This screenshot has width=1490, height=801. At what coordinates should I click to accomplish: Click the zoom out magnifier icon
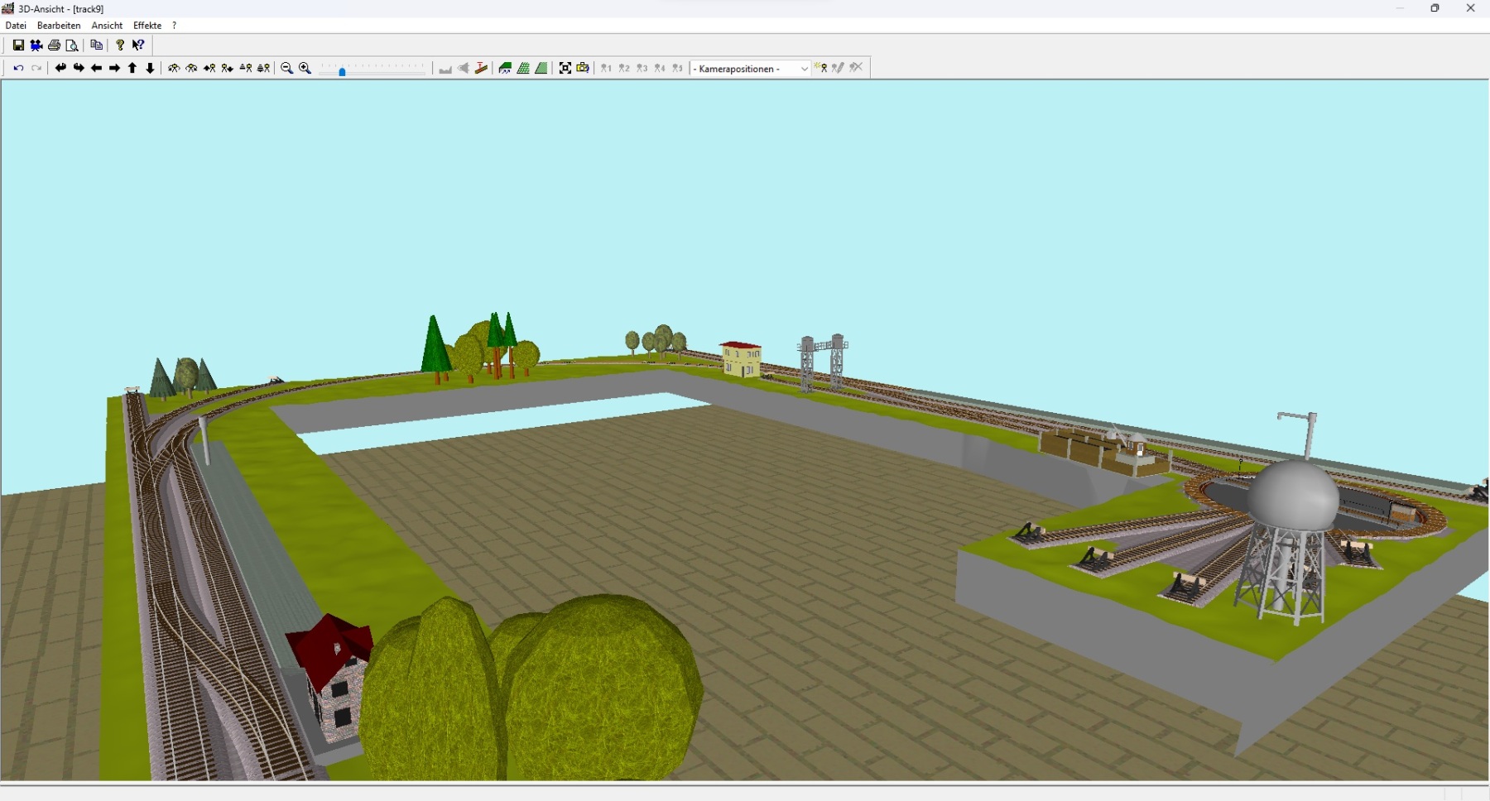point(286,69)
